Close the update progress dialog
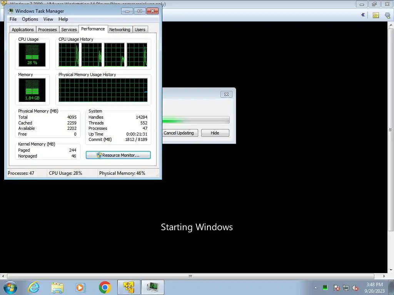This screenshot has width=394, height=295. point(226,94)
